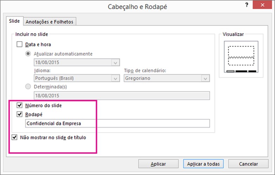Uncheck the Número do slide checkbox
The width and height of the screenshot is (275, 175).
coord(20,105)
